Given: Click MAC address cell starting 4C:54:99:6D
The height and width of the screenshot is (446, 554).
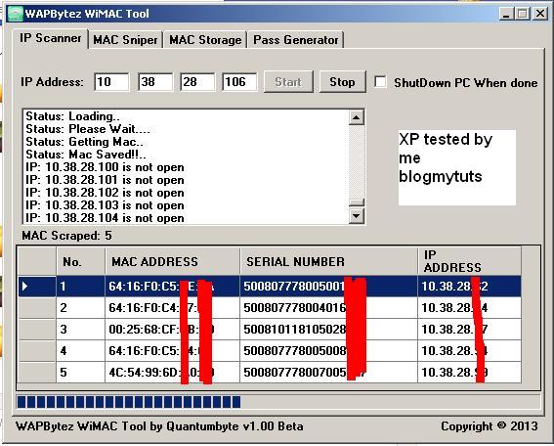Looking at the screenshot, I should click(172, 372).
